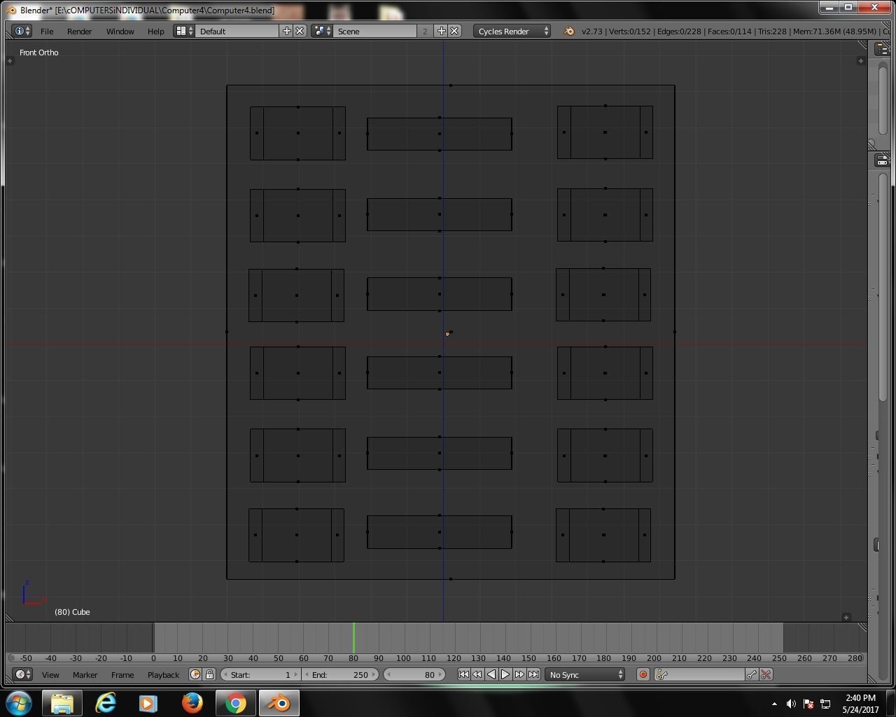Click the taskbar clock showing 2:40 PM

pos(860,704)
